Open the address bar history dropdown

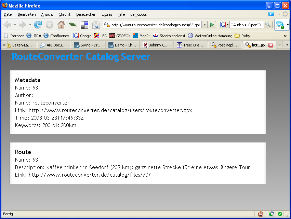click(204, 25)
